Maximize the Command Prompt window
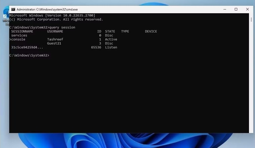The height and width of the screenshot is (148, 255). (236, 9)
